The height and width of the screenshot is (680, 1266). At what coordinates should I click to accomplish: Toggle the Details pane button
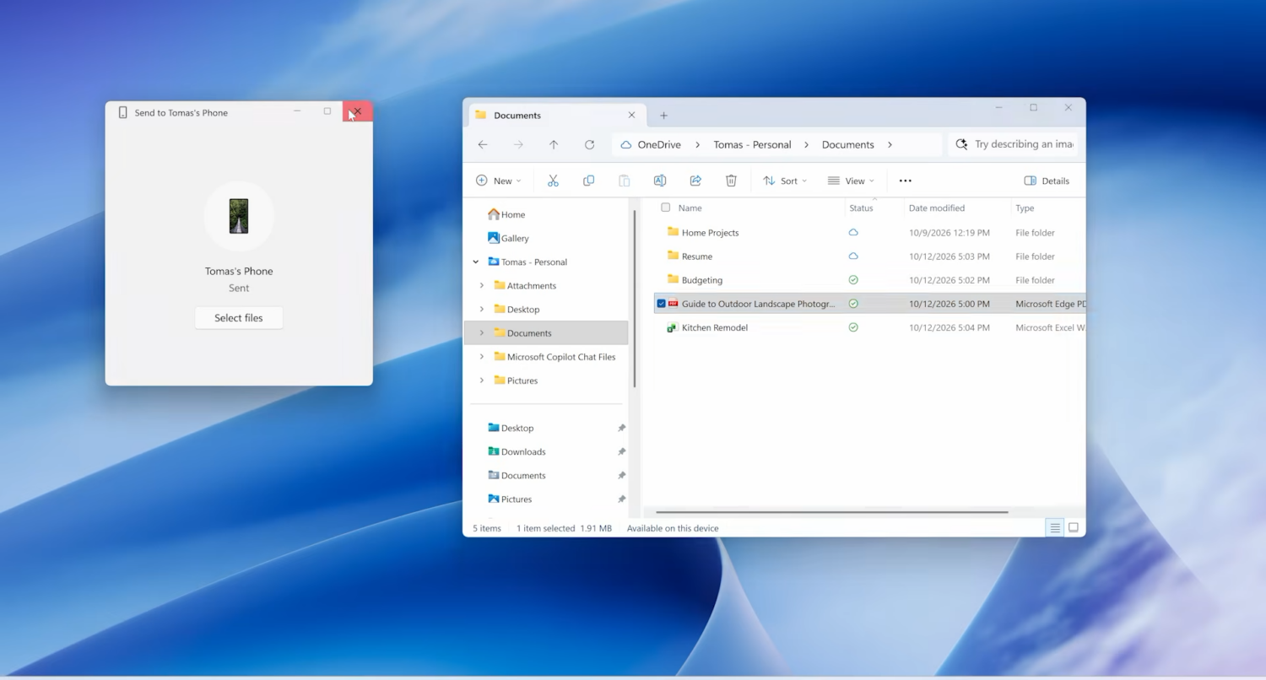pyautogui.click(x=1047, y=181)
